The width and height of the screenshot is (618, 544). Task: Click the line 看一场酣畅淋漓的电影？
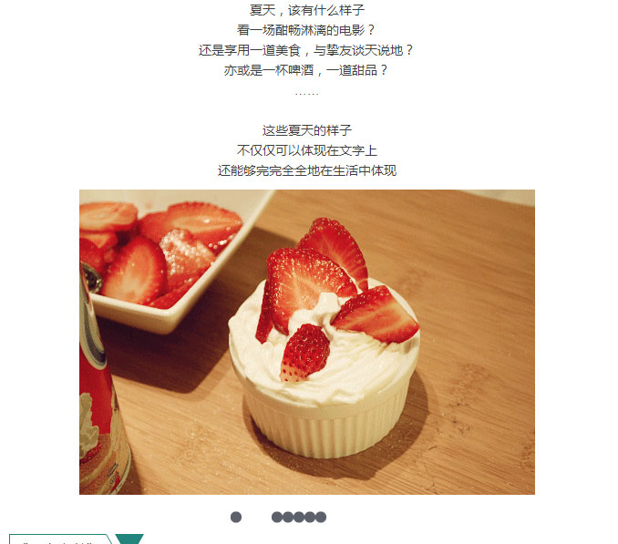point(306,30)
